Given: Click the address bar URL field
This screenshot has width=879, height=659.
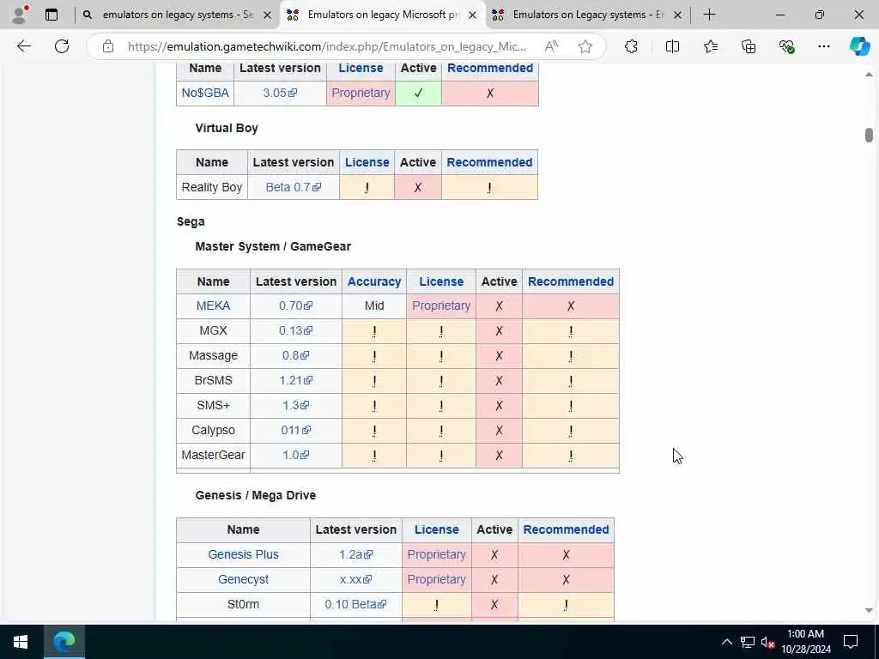Looking at the screenshot, I should [327, 46].
